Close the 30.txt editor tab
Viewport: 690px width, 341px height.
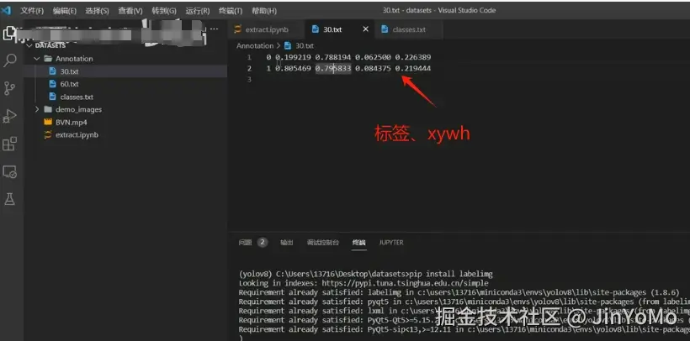(365, 29)
